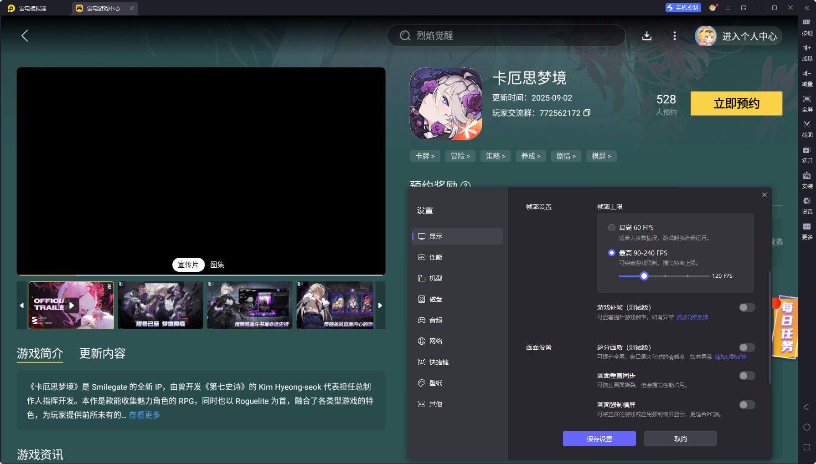Open 查看更多 to read full description
The width and height of the screenshot is (816, 464).
coord(144,415)
